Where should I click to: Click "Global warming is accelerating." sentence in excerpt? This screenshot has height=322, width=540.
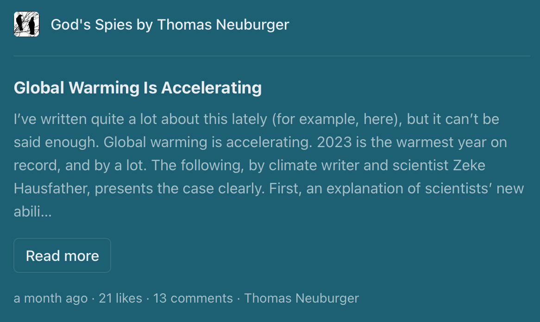(x=207, y=142)
